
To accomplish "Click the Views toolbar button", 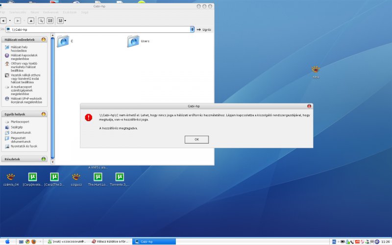I will click(60, 21).
